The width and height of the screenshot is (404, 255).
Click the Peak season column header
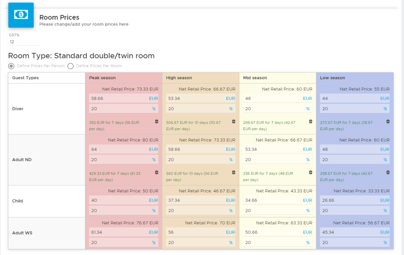point(124,78)
